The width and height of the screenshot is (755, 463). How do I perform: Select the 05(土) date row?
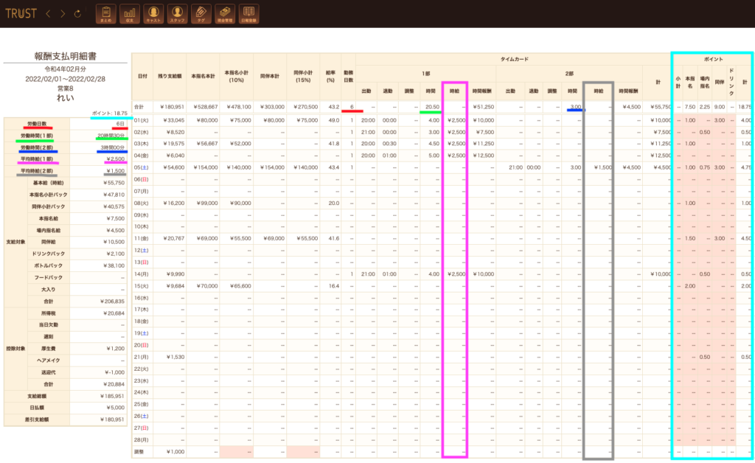[141, 167]
